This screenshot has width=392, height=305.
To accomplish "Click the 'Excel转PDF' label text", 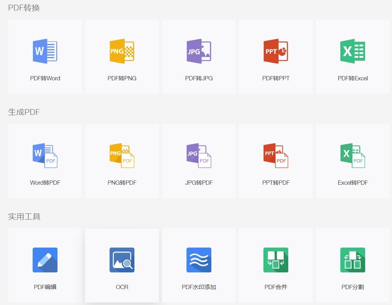I will click(x=353, y=183).
